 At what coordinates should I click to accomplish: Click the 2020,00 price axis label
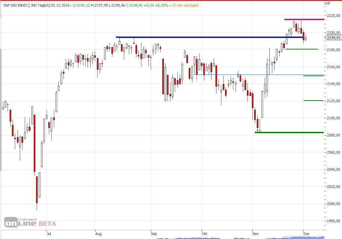[x=333, y=187]
